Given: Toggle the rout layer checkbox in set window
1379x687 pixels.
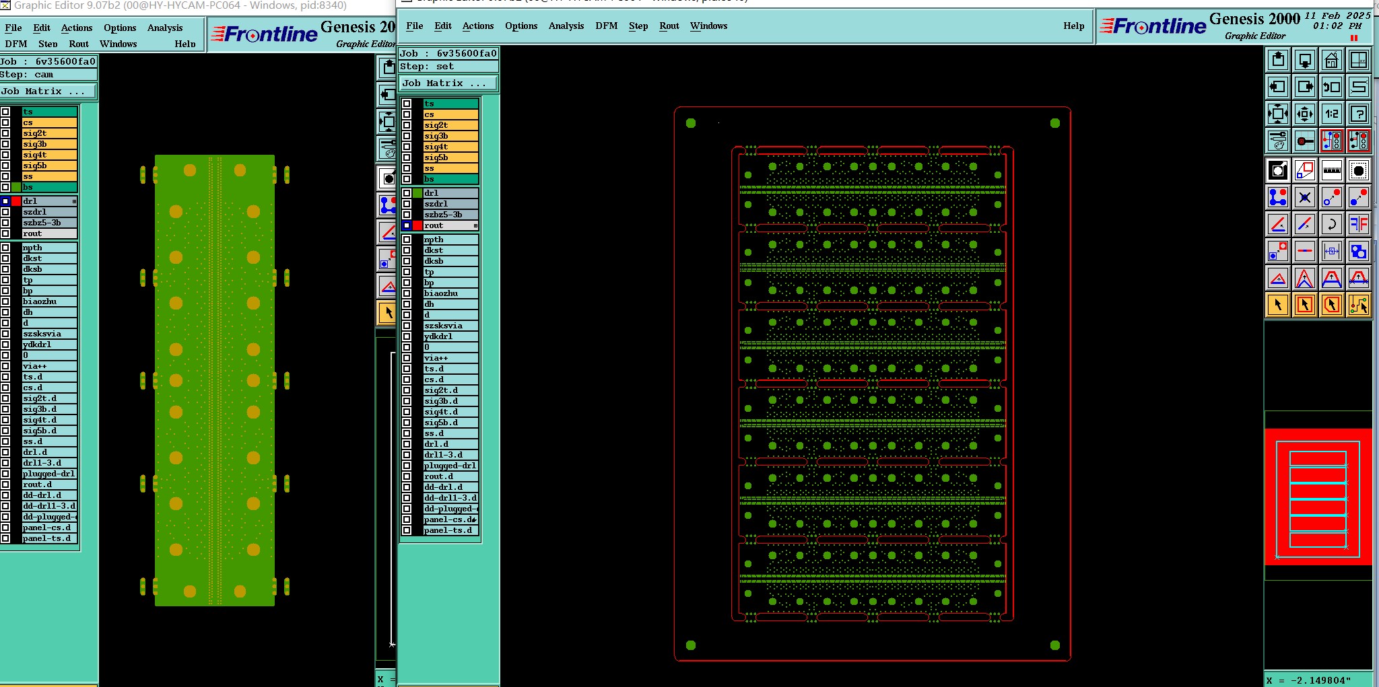Looking at the screenshot, I should point(407,225).
